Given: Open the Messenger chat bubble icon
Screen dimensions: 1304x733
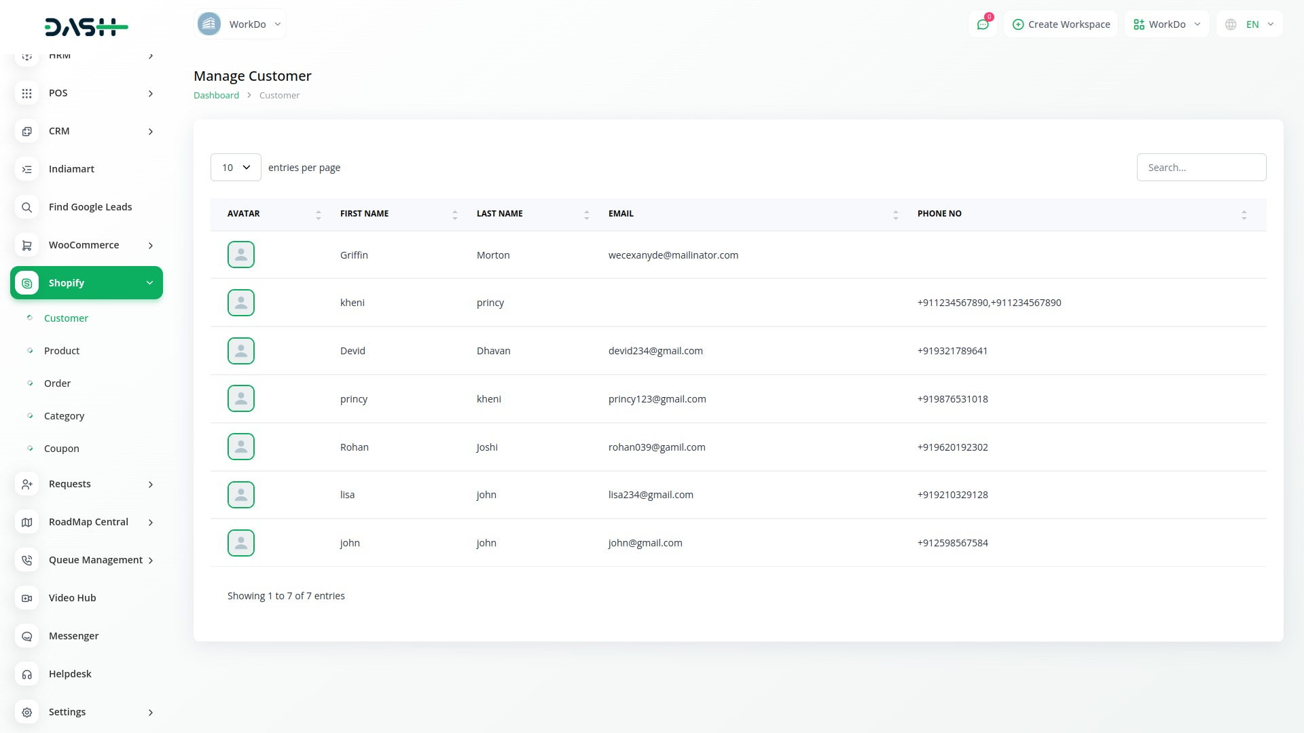Looking at the screenshot, I should click(x=26, y=636).
